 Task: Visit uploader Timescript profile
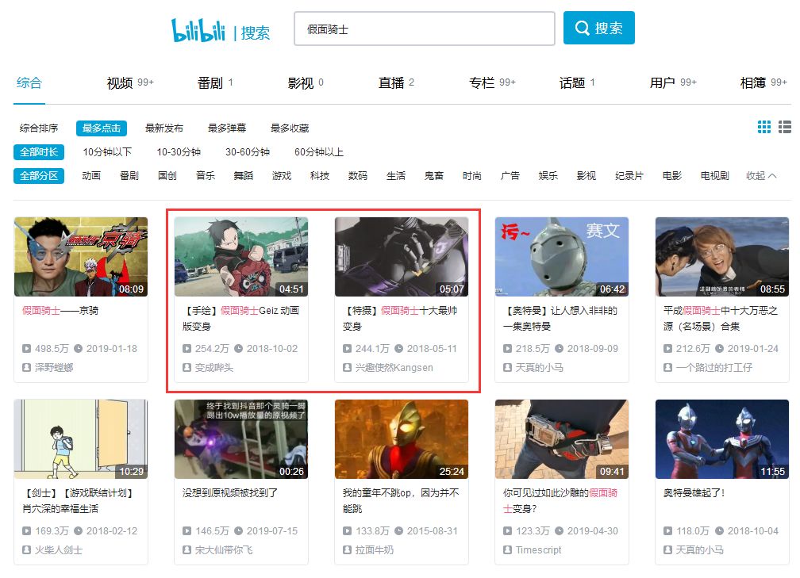[538, 550]
